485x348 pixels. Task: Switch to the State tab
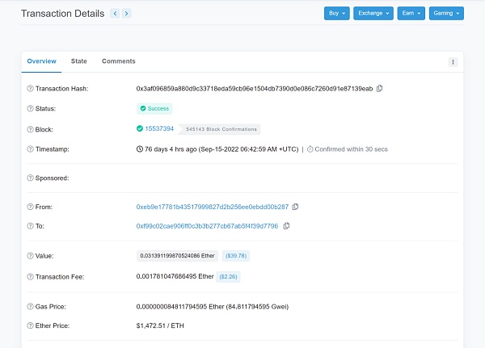(79, 61)
